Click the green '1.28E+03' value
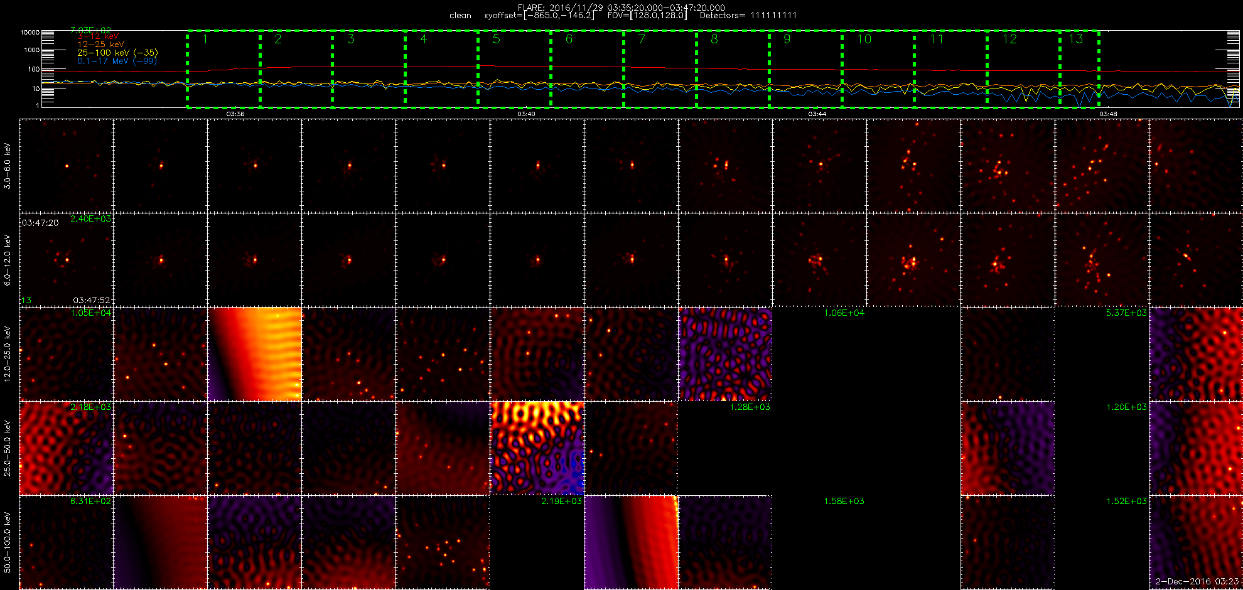Viewport: 1243px width, 590px height. pos(750,407)
